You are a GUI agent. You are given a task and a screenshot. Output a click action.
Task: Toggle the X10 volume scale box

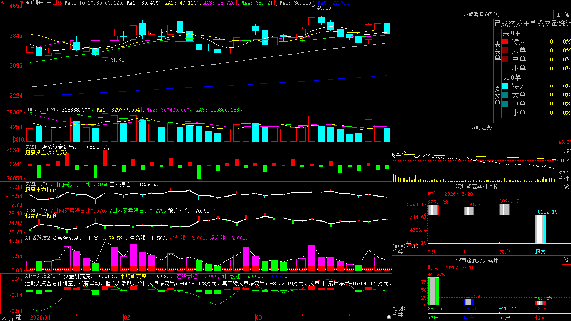pos(19,139)
